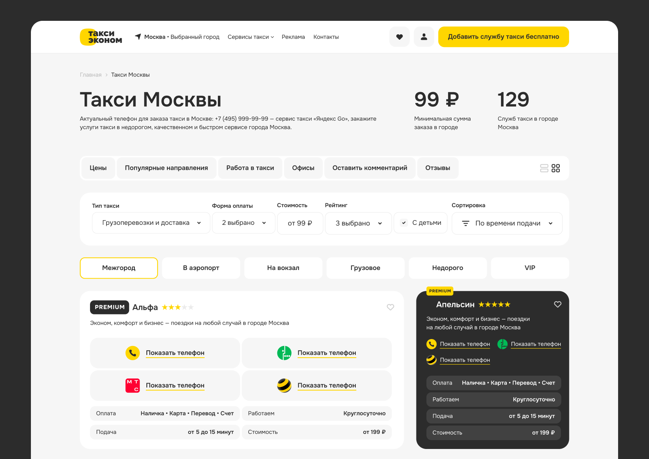Screen dimensions: 649x459
Task: Click the Альфа Подача row от 5 до 15 минут
Action: point(165,432)
